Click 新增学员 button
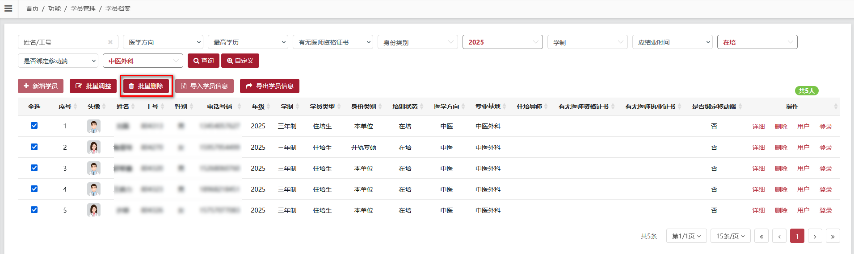Screen dimensions: 854x254 click(x=41, y=86)
